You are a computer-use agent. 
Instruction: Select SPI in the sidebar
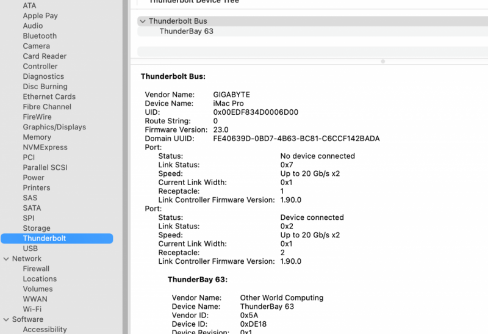[x=28, y=218]
